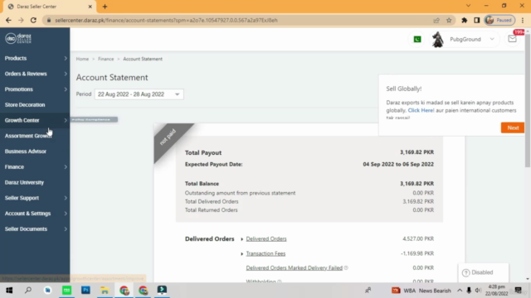Open the Delivered Orders link

click(x=266, y=239)
